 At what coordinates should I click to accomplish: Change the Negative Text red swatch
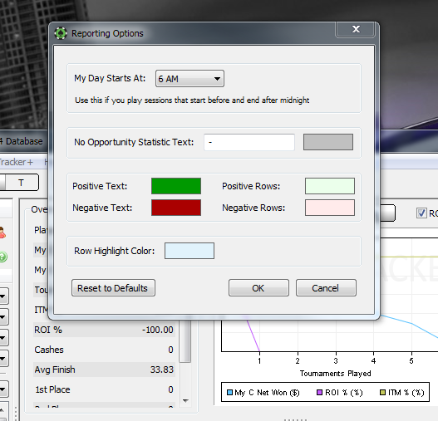point(176,208)
